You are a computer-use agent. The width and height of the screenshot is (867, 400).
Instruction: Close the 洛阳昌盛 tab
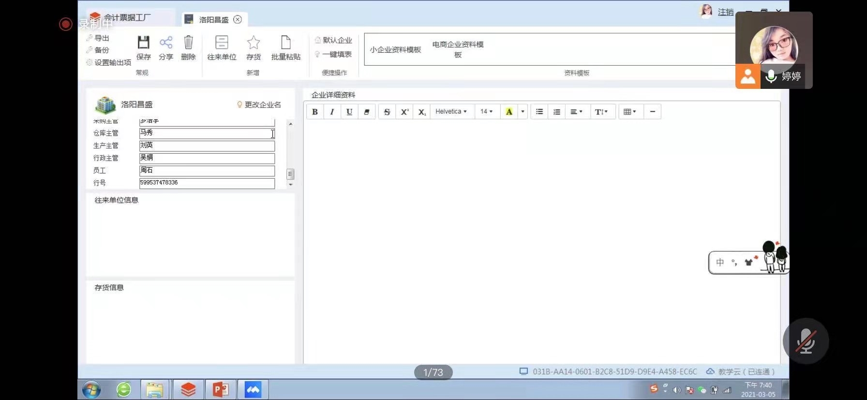pyautogui.click(x=238, y=19)
